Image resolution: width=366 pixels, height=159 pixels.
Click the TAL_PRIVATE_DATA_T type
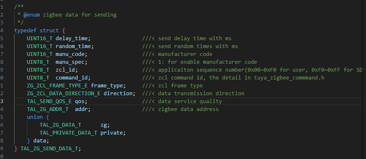pyautogui.click(x=68, y=133)
